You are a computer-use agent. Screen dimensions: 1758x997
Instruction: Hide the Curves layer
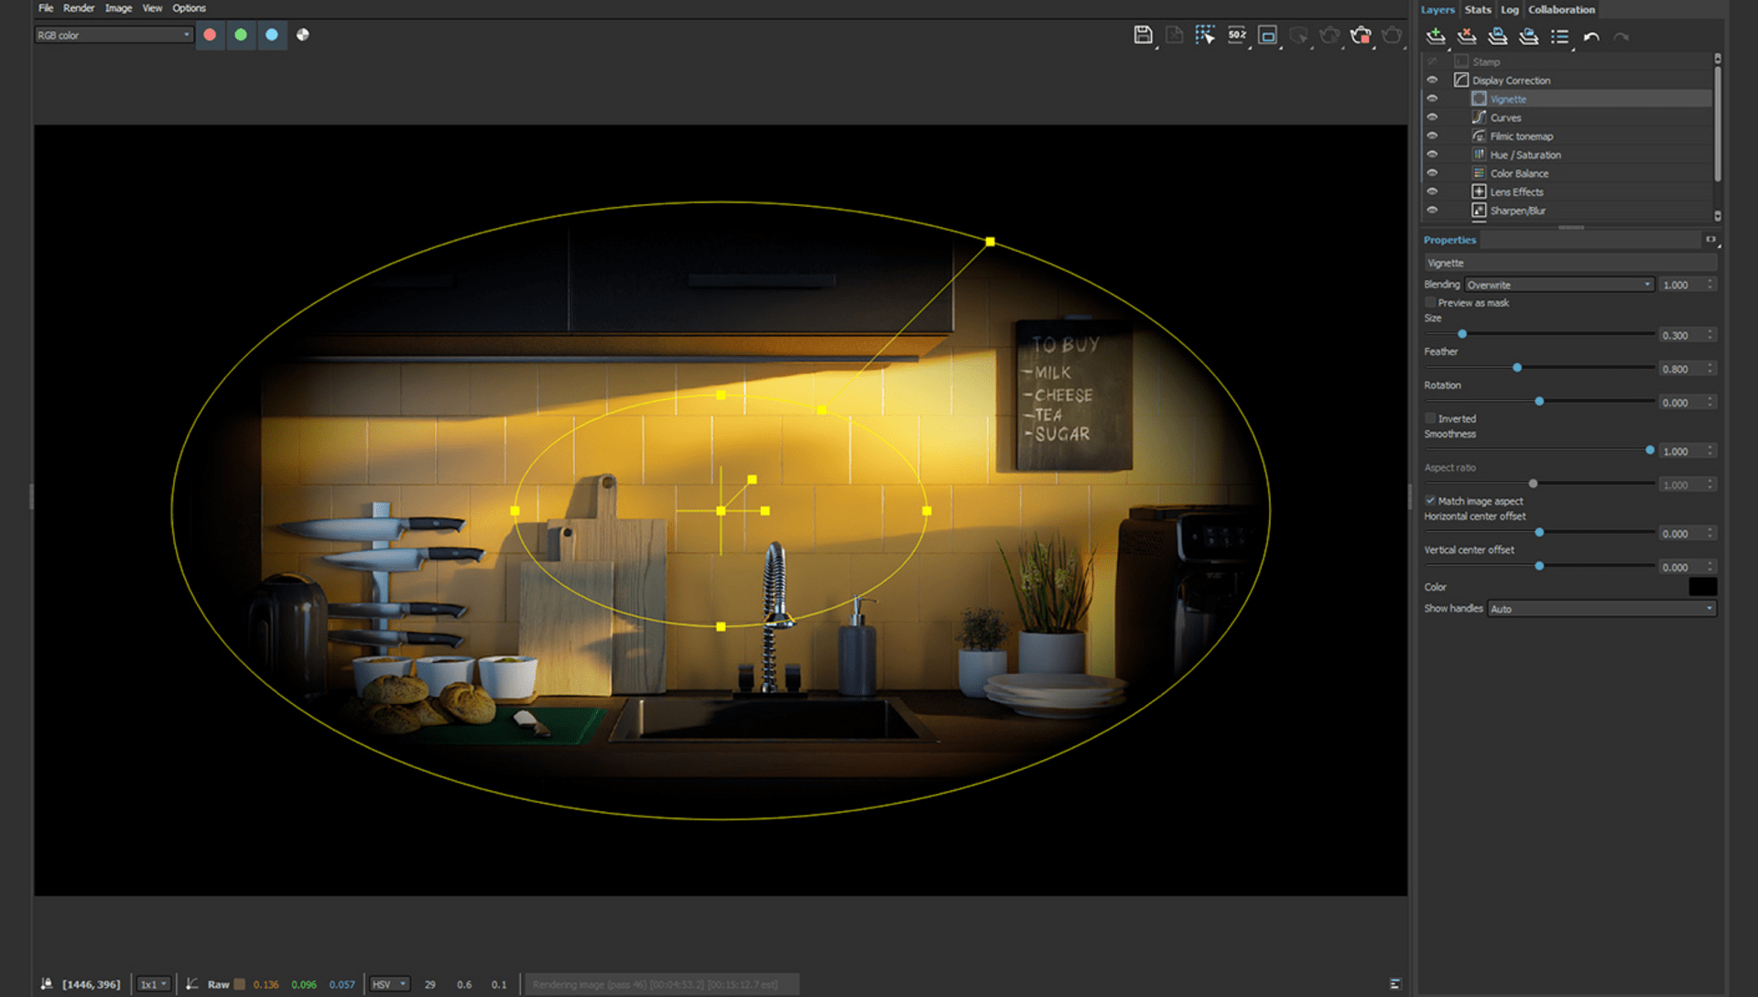tap(1432, 116)
